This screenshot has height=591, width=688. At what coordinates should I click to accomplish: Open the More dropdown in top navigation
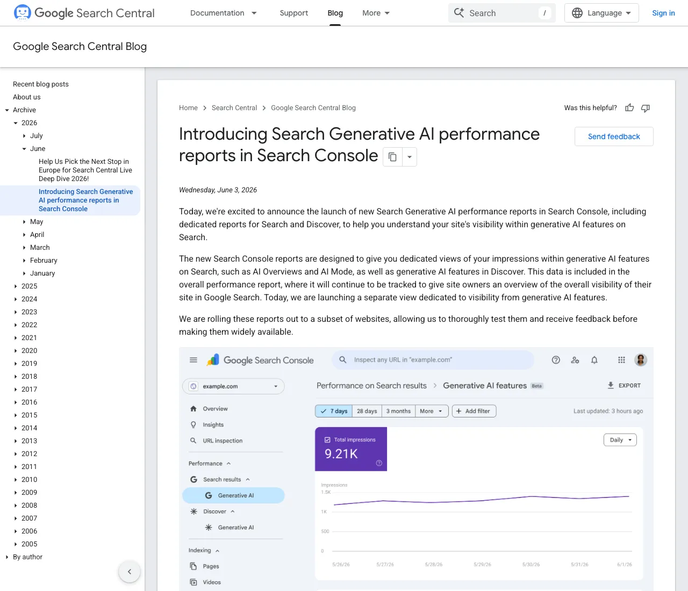376,13
